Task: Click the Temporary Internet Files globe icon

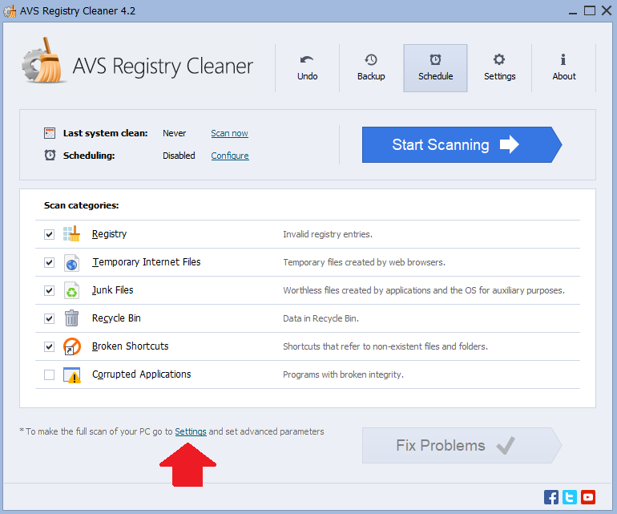Action: click(x=71, y=263)
